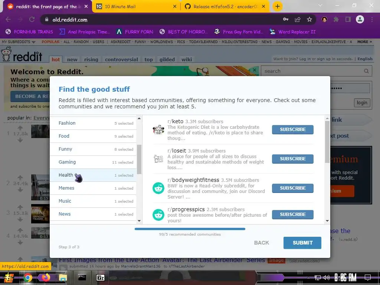Click the search magnifier icon
Image resolution: width=380 pixels, height=285 pixels.
pos(366,71)
